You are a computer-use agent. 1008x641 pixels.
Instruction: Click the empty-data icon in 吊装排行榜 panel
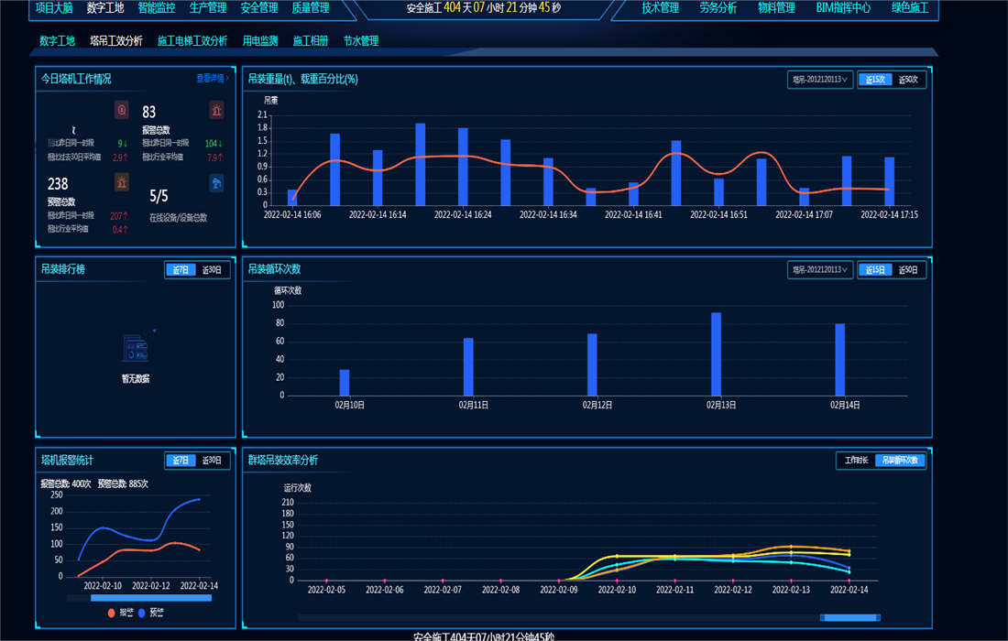[136, 348]
